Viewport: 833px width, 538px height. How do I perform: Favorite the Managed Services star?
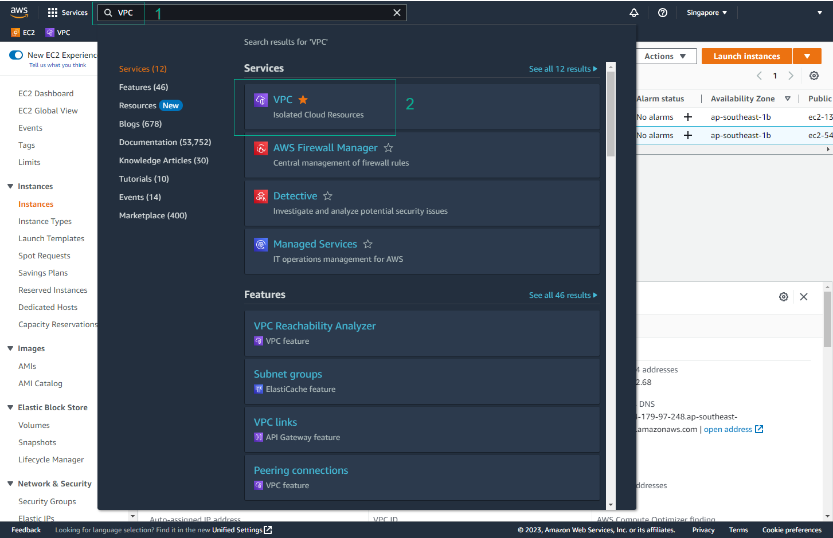click(367, 244)
